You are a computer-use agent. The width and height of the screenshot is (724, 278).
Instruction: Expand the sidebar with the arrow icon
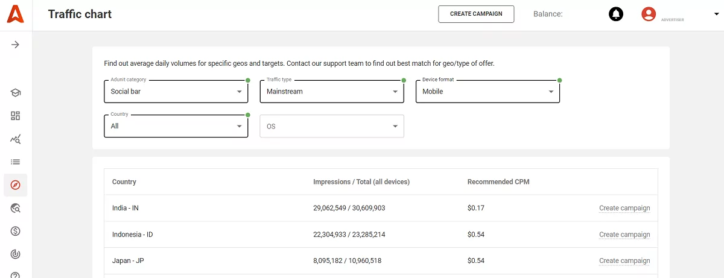16,45
